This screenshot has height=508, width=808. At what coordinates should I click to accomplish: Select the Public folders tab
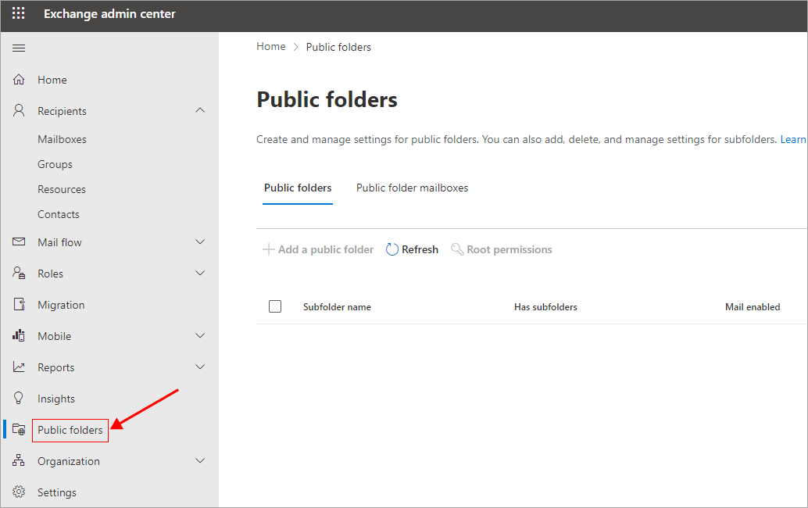(x=298, y=188)
